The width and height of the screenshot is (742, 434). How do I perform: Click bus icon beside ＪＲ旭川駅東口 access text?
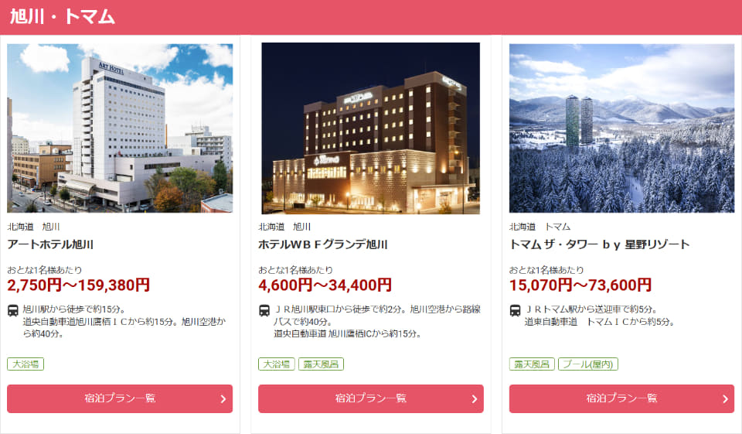click(264, 311)
